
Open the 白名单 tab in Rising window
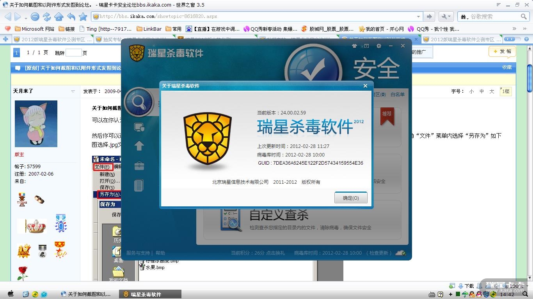398,94
